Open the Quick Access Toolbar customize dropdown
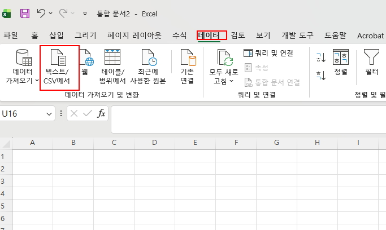Image resolution: width=386 pixels, height=230 pixels. click(85, 12)
